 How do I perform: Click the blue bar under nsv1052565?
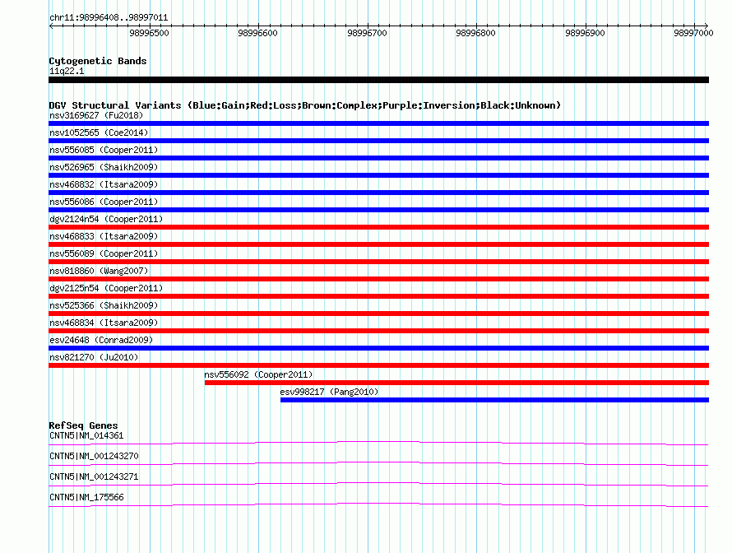pos(378,141)
